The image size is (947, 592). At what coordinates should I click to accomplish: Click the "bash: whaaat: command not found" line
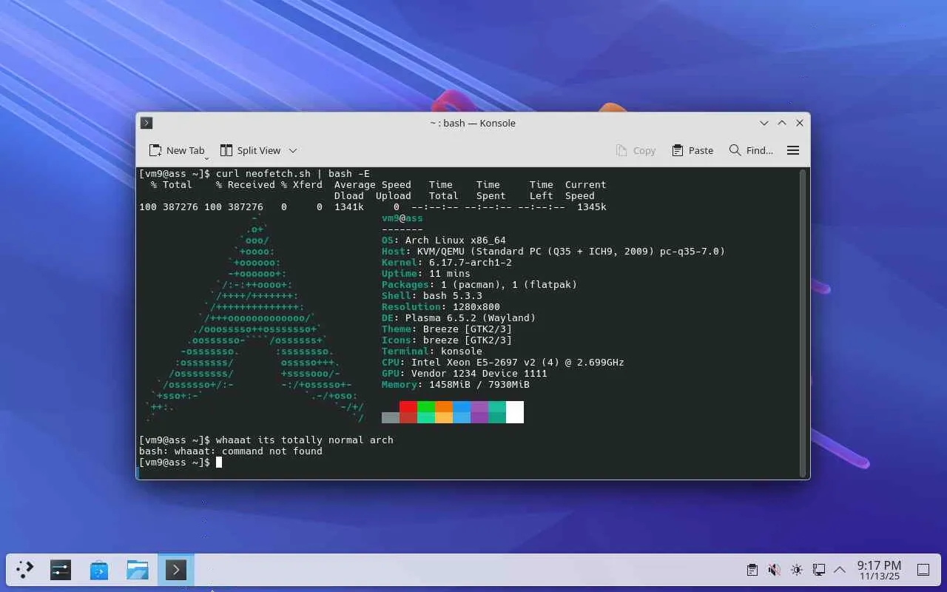tap(231, 451)
